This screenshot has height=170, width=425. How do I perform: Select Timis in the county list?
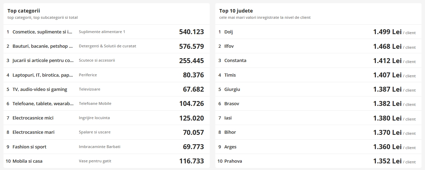[x=230, y=75]
